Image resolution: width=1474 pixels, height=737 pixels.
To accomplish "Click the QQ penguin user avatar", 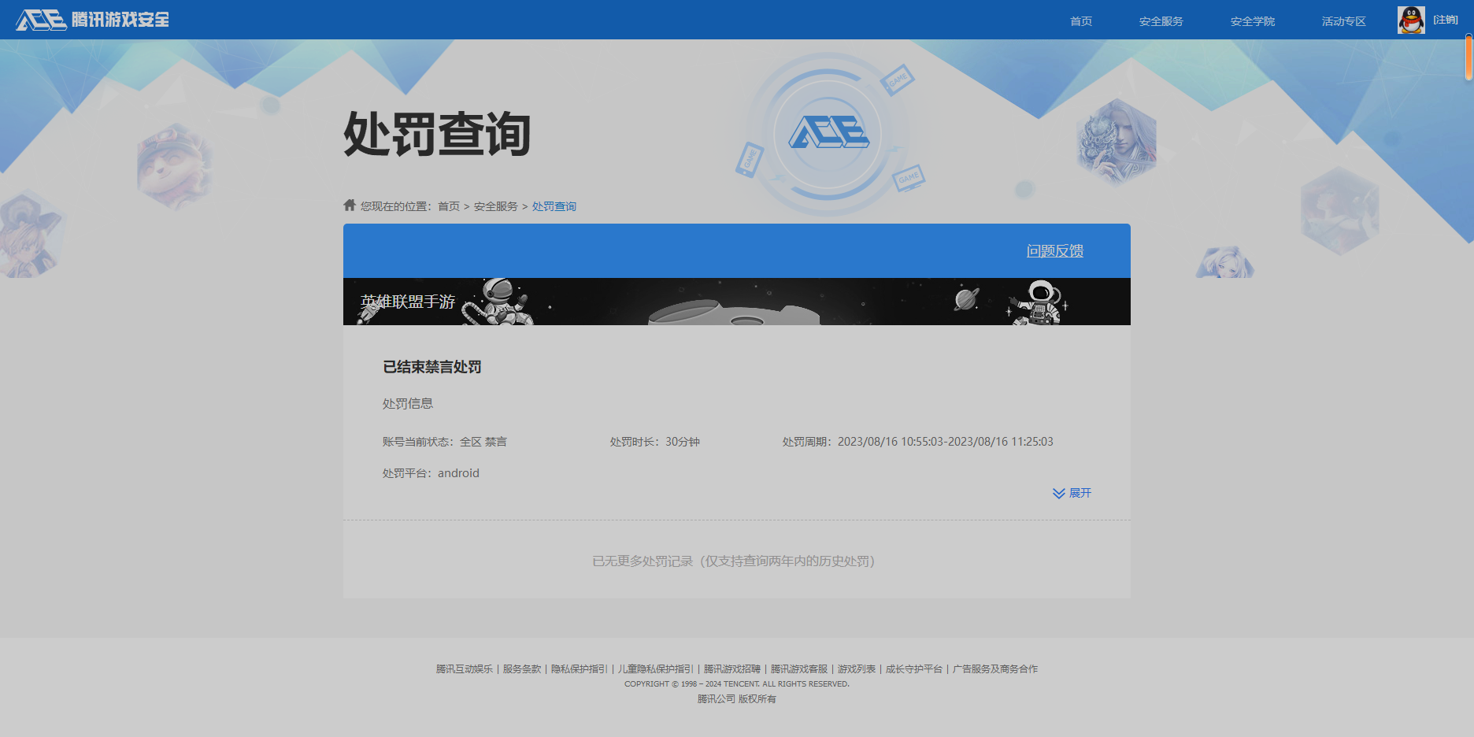I will coord(1411,20).
